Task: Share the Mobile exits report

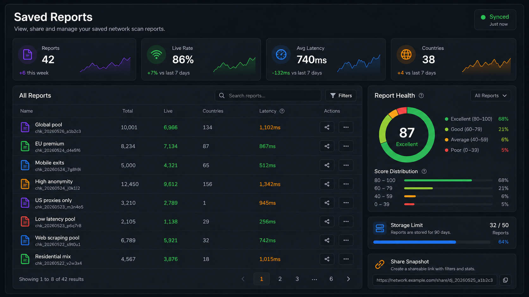Action: tap(327, 165)
